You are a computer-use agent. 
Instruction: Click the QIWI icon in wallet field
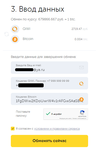click(81, 84)
